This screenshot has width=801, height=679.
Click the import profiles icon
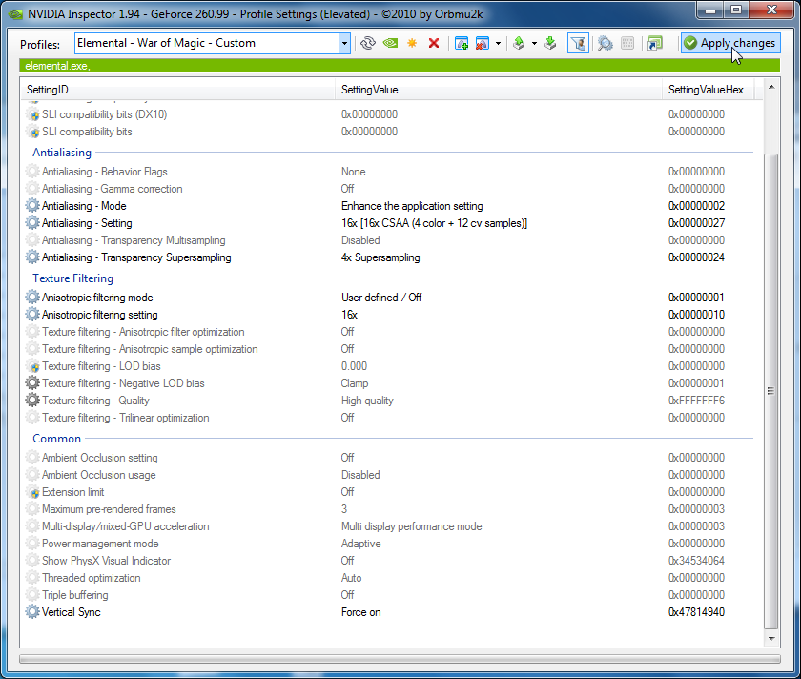550,44
